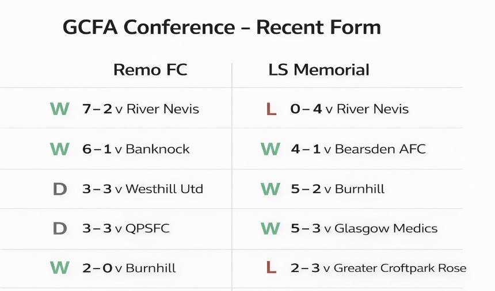Click the green W beside 6-1 Banknock
This screenshot has height=291, width=495.
tap(60, 149)
